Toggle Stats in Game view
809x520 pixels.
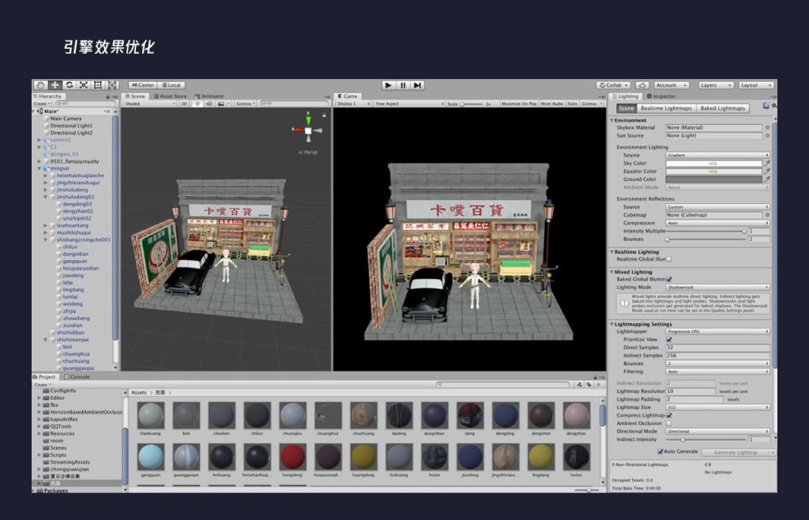(573, 104)
